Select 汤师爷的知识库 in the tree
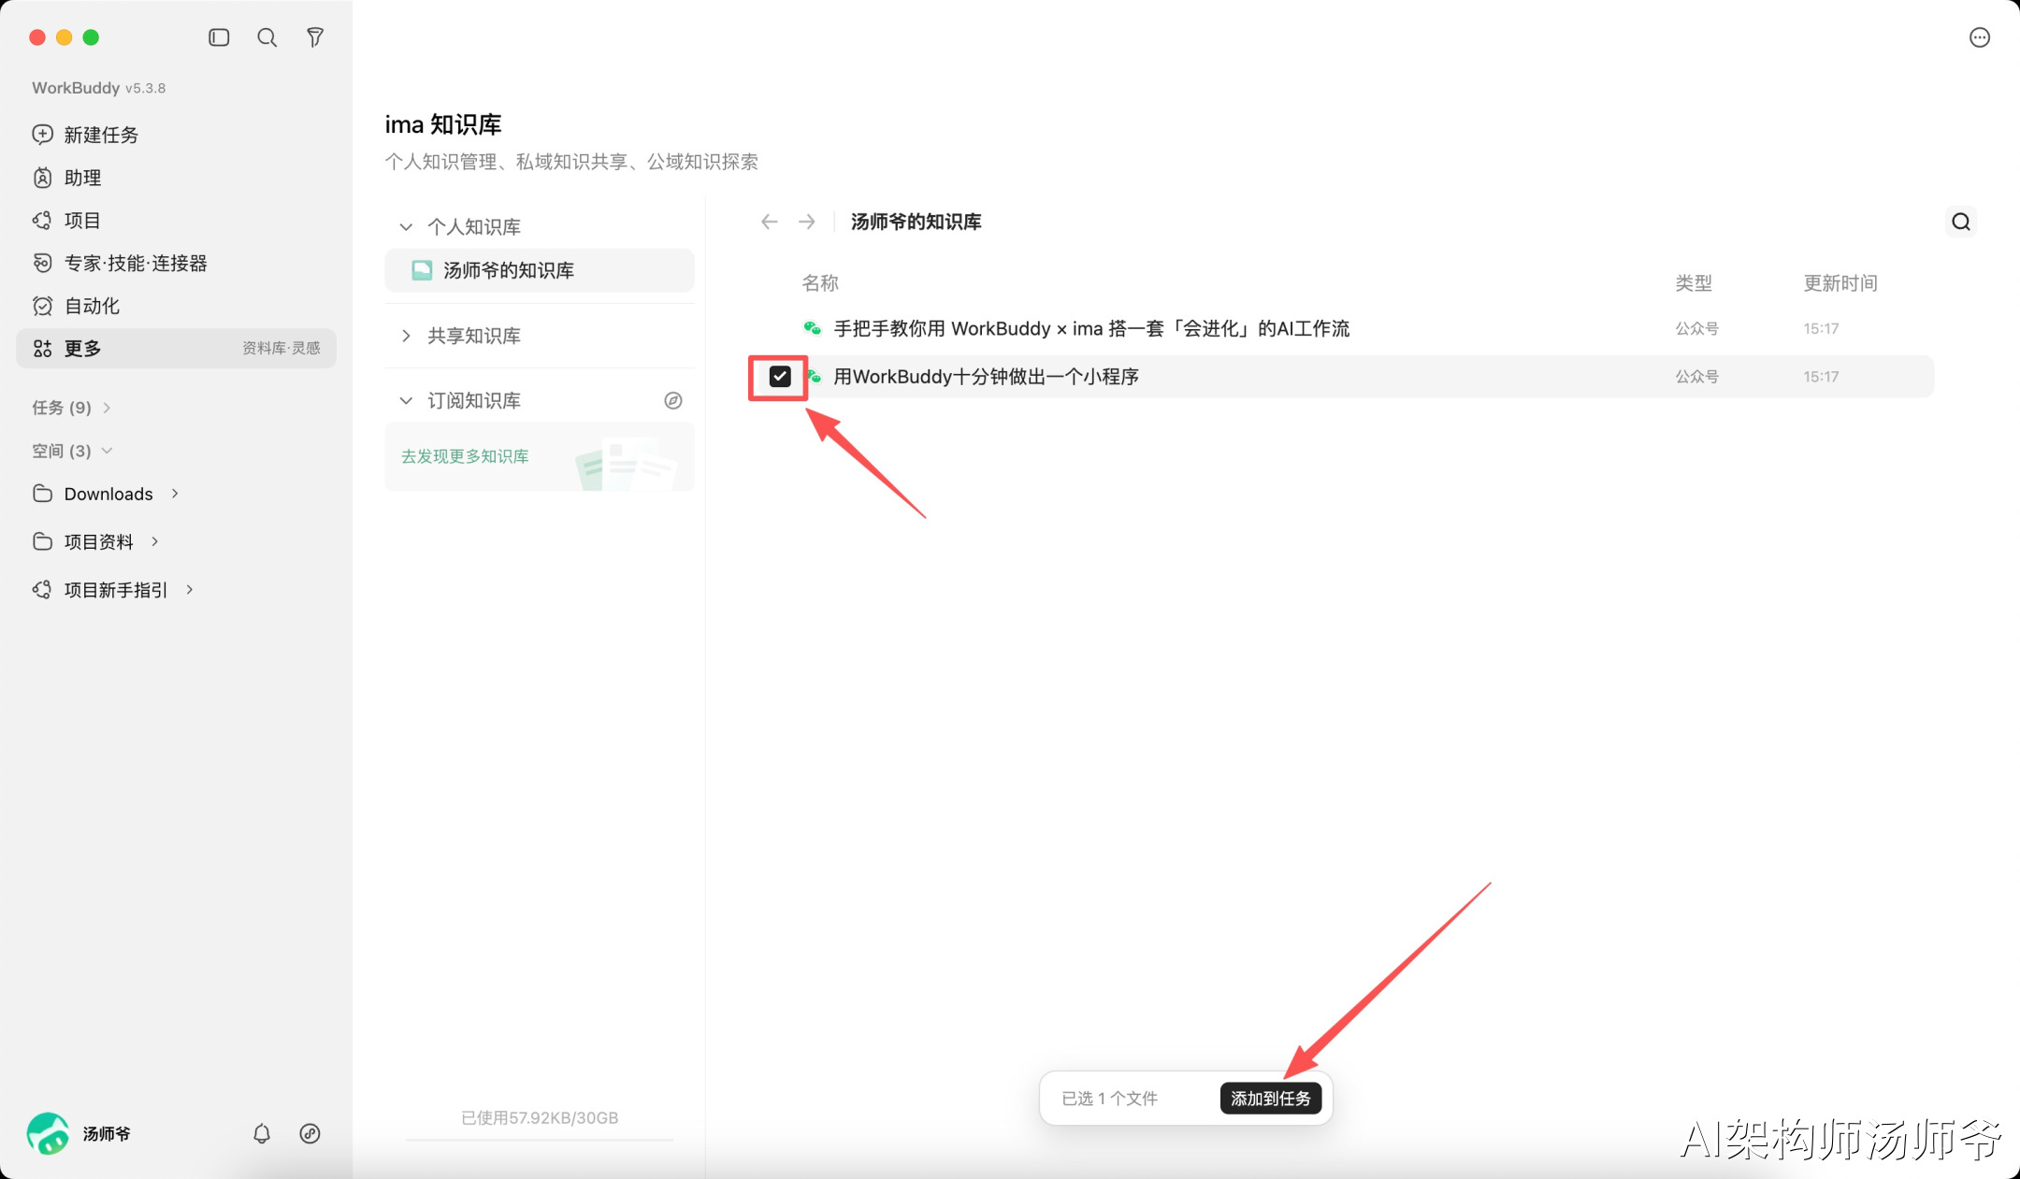Screen dimensions: 2020x1179 pos(540,270)
